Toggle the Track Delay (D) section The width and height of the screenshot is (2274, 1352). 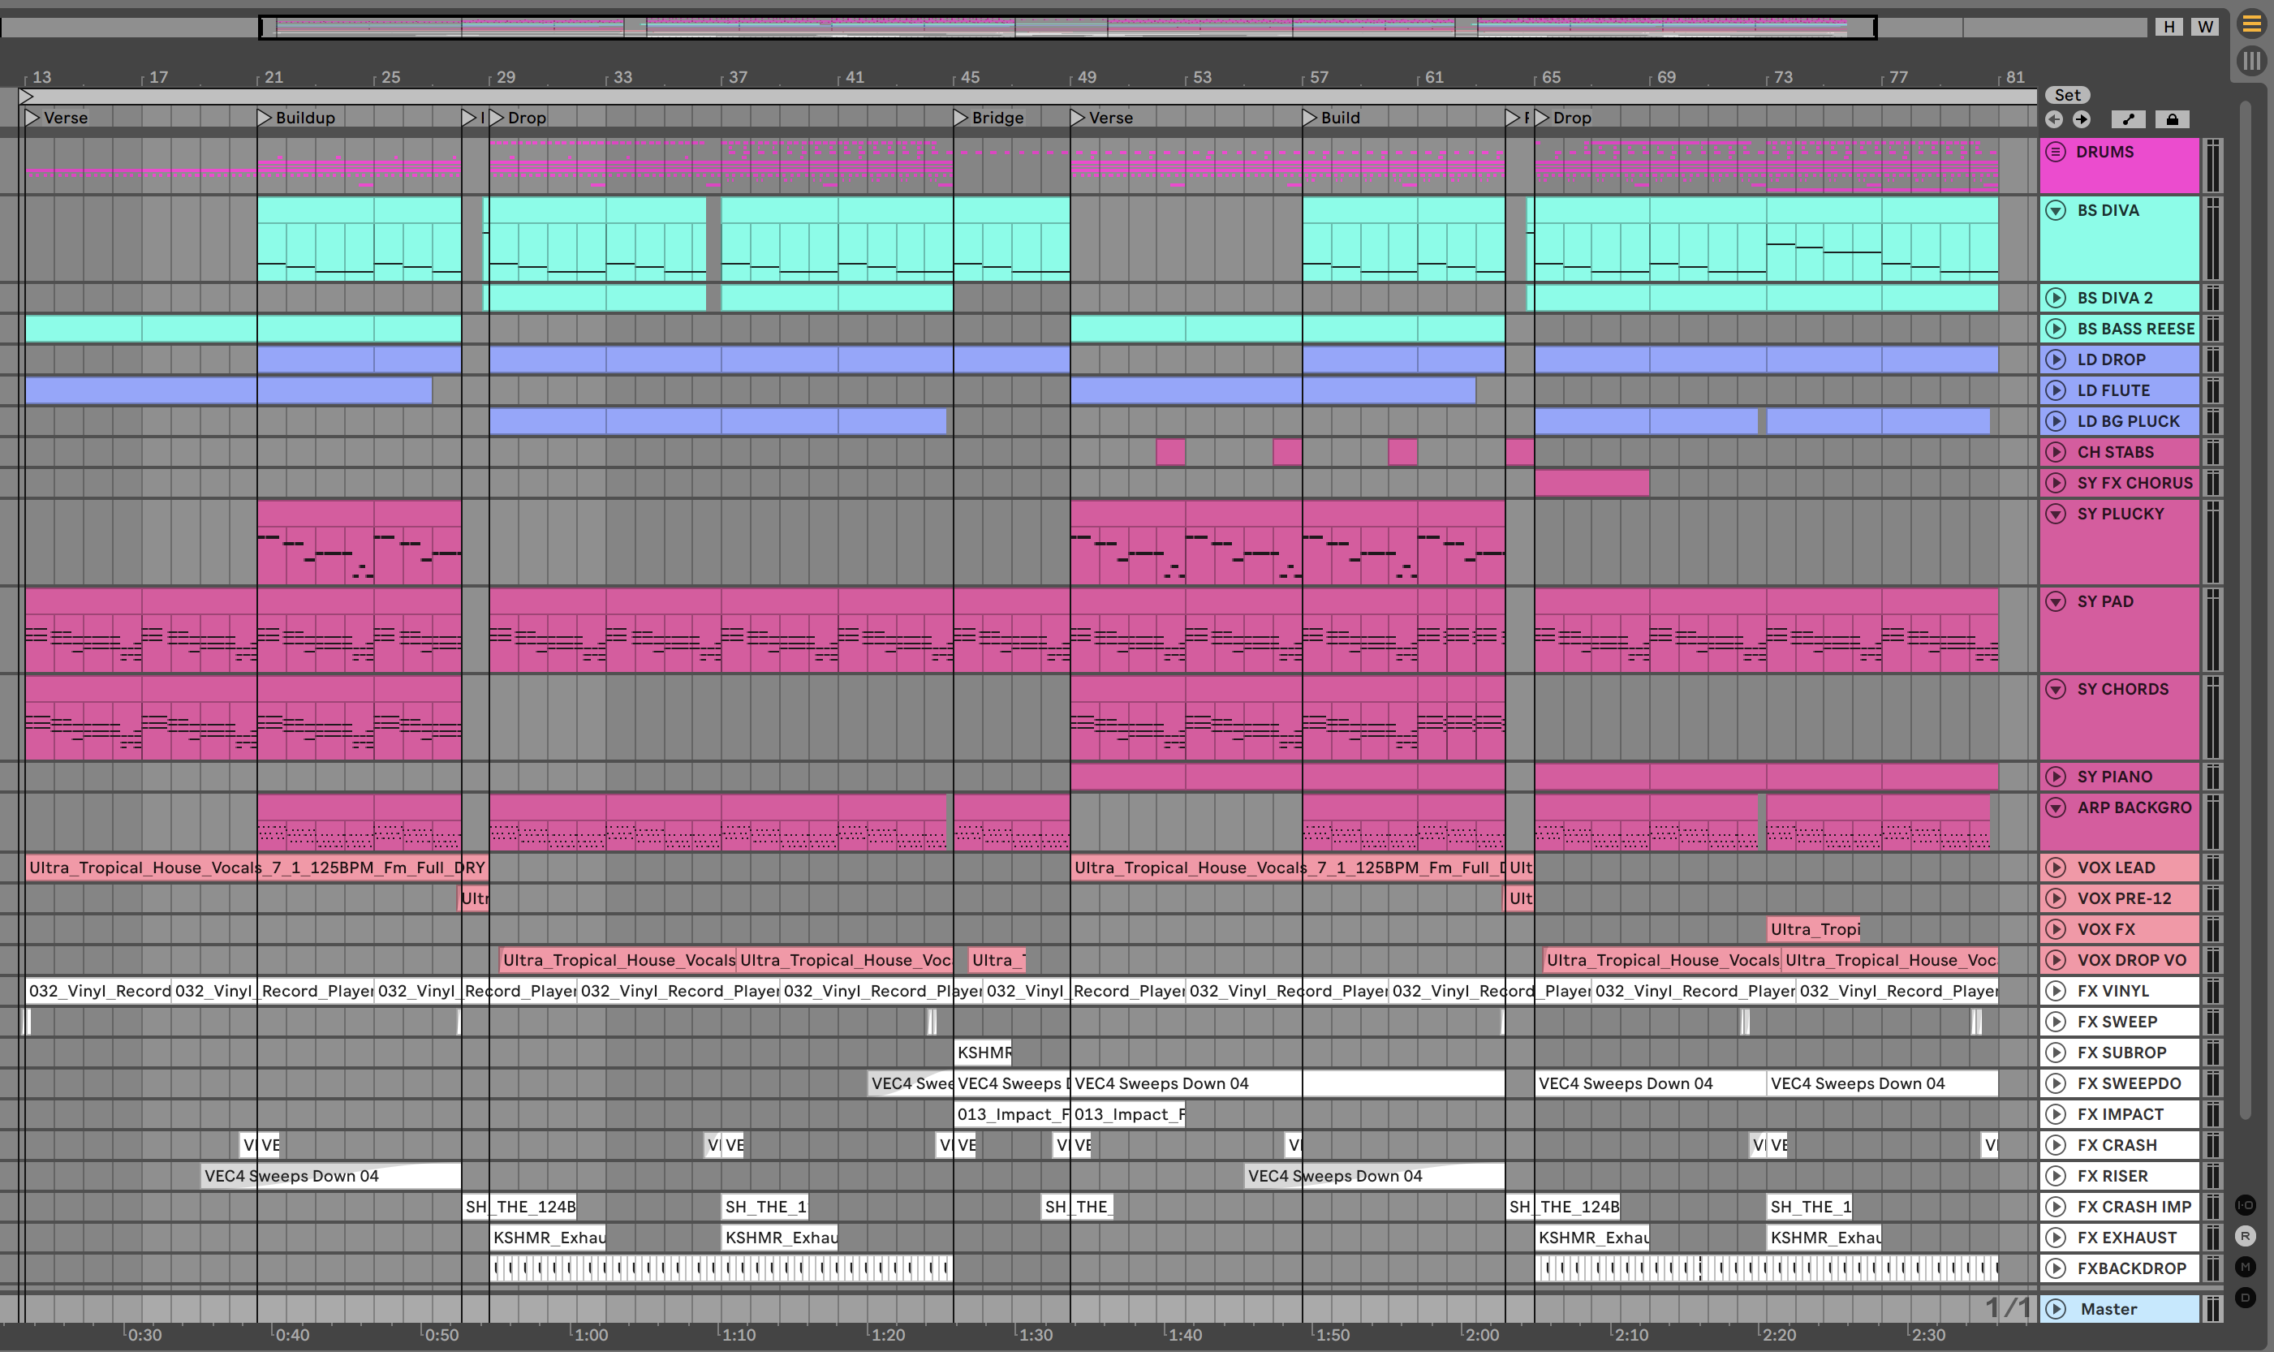tap(2245, 1298)
